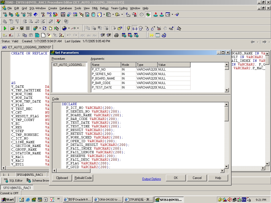Open dropdown next to the globe icon
This screenshot has width=271, height=203.
69,28
